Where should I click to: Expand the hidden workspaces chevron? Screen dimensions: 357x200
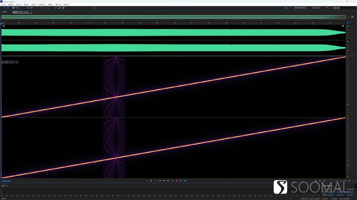click(326, 8)
